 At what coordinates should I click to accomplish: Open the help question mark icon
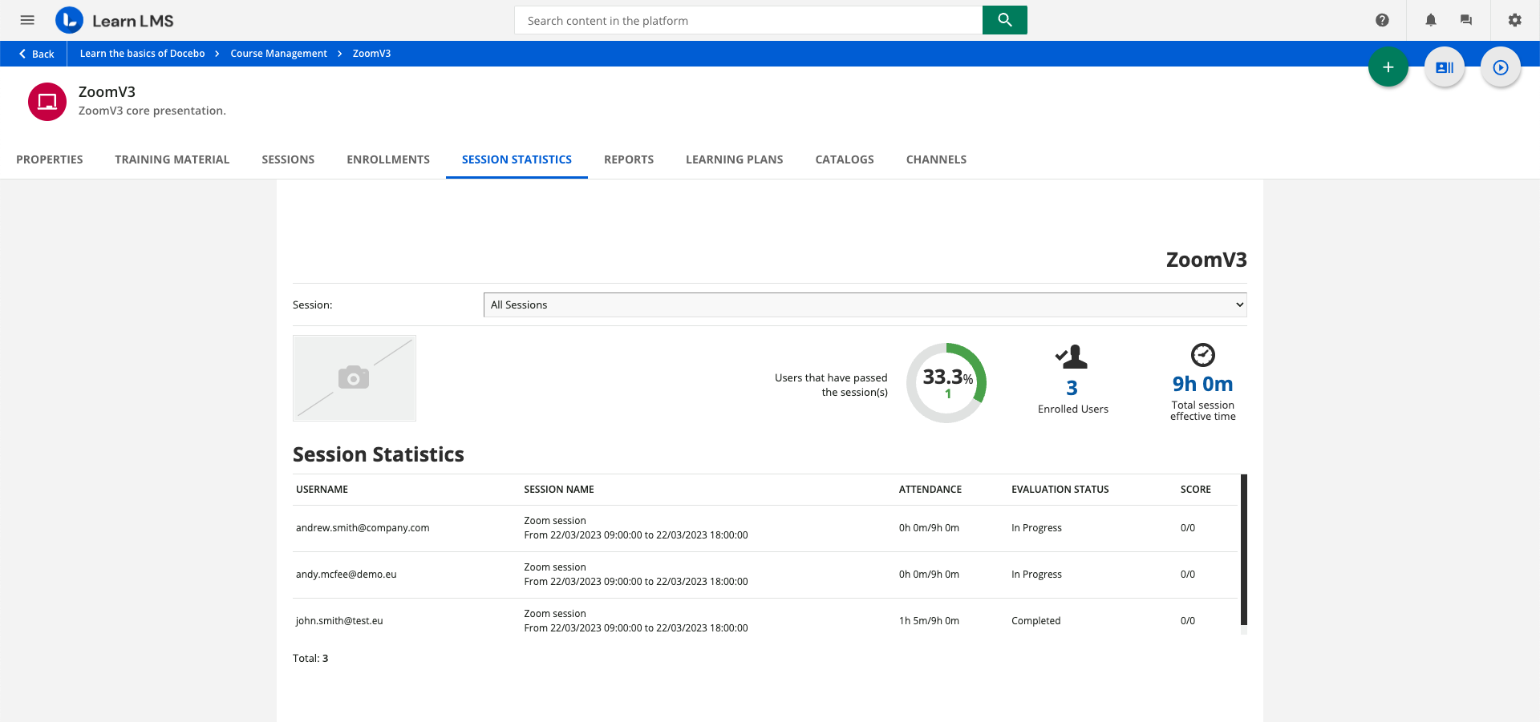click(x=1382, y=20)
